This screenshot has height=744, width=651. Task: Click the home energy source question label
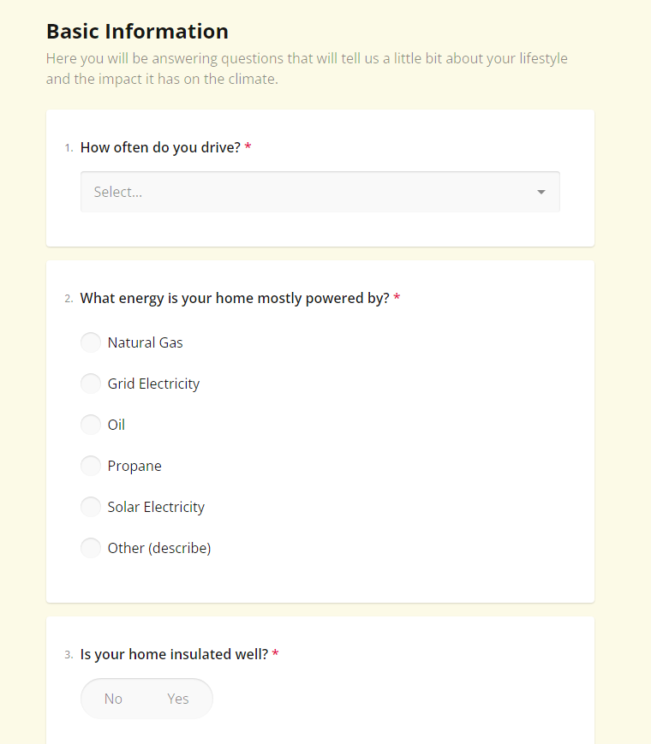pyautogui.click(x=235, y=298)
